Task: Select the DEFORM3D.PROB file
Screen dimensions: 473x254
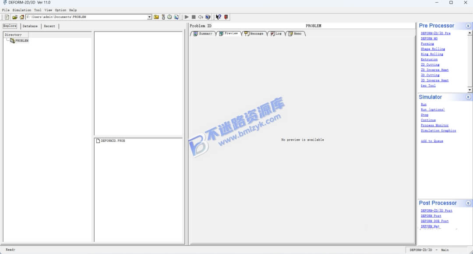Action: tap(110, 141)
